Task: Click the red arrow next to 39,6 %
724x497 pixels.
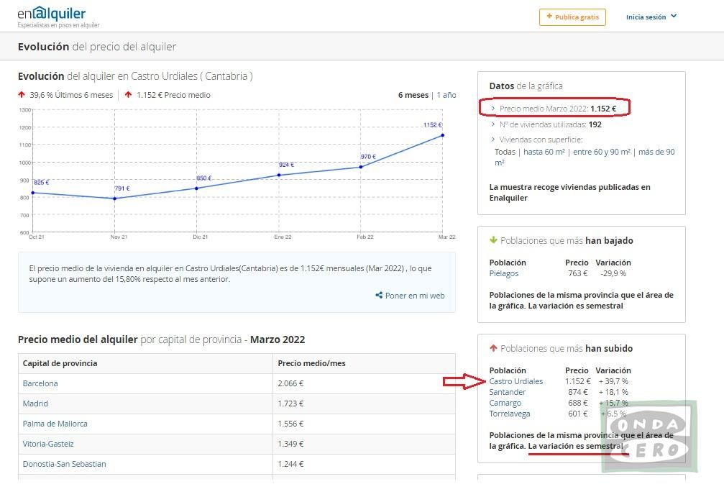Action: pos(22,95)
